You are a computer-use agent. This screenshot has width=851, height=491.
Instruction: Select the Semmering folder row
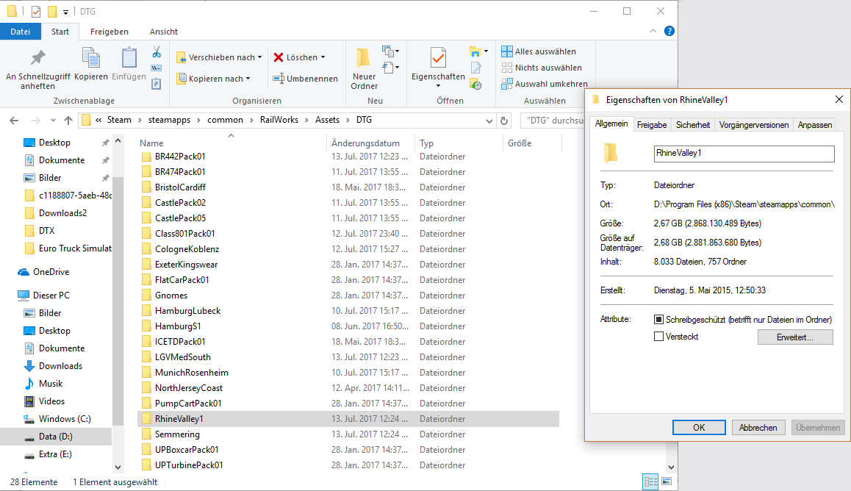[x=348, y=434]
